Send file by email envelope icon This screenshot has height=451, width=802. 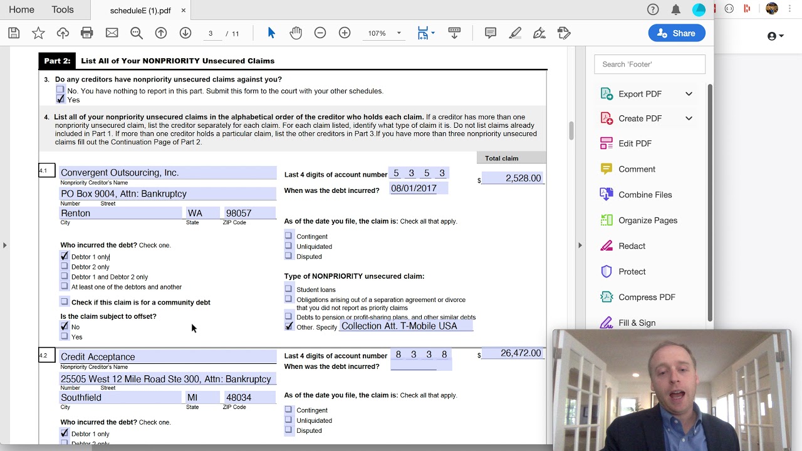tap(112, 33)
